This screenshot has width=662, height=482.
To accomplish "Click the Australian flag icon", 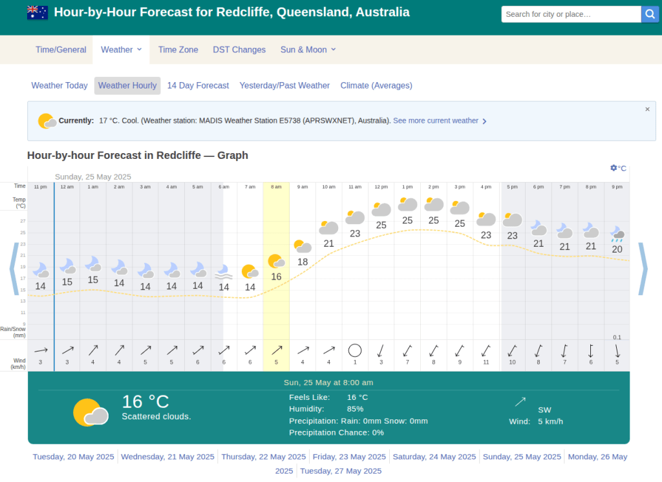I will coord(37,12).
